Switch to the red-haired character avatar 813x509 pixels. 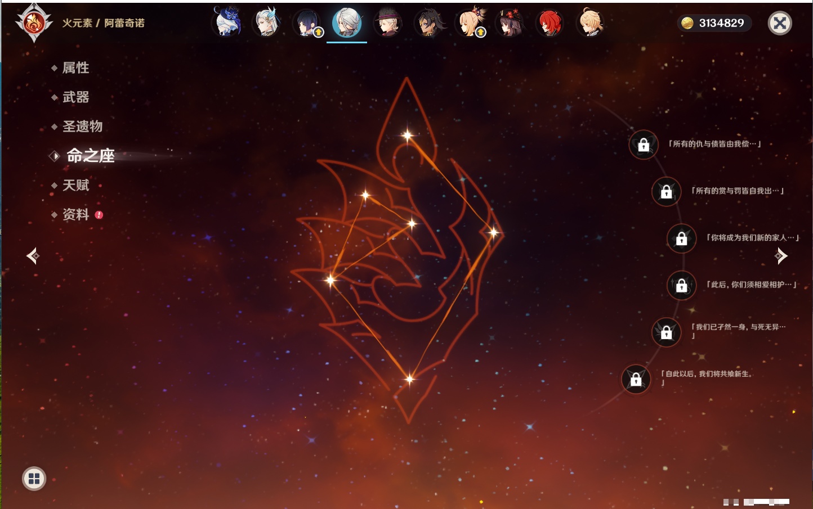pos(549,24)
